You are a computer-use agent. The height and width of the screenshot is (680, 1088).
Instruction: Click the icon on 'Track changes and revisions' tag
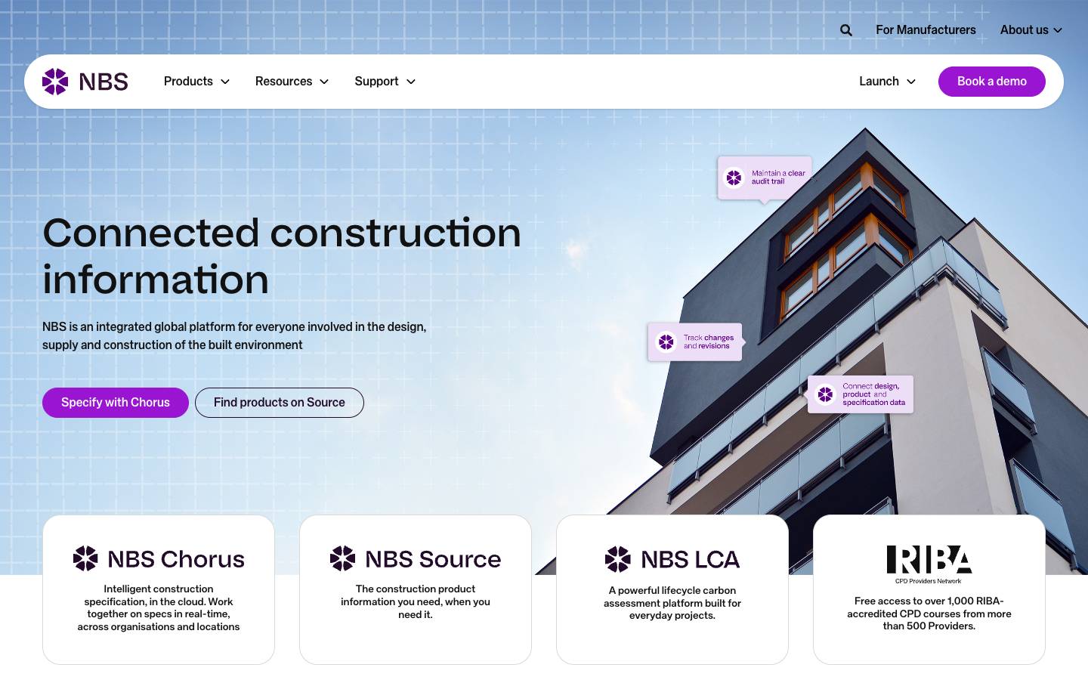(x=666, y=342)
